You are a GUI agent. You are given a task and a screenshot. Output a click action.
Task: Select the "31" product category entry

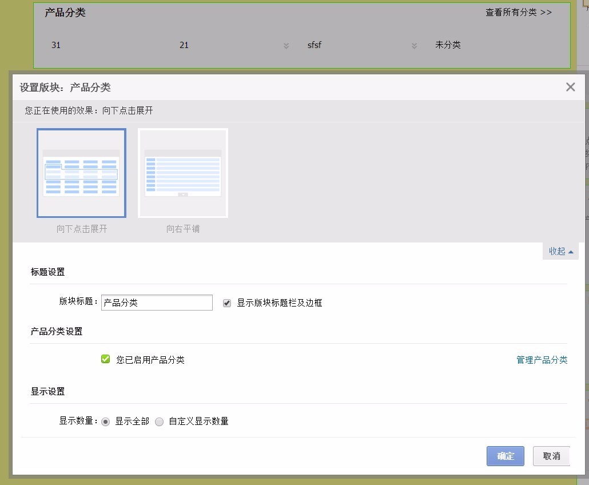pos(56,45)
